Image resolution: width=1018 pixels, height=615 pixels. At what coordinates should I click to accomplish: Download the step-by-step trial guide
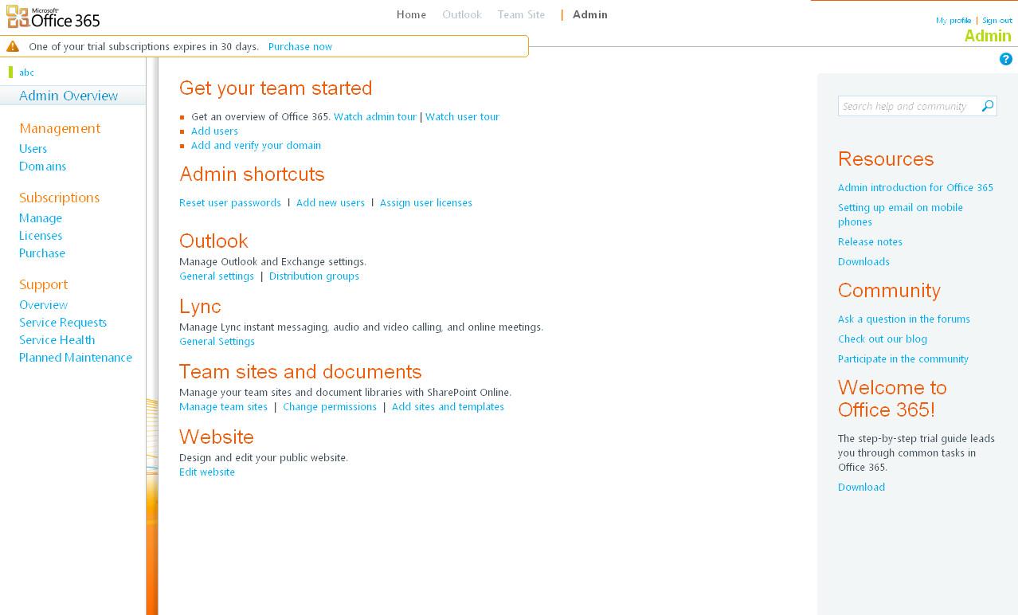[860, 487]
